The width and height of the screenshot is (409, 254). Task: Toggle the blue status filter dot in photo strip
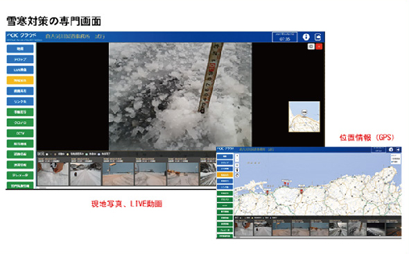pos(99,154)
